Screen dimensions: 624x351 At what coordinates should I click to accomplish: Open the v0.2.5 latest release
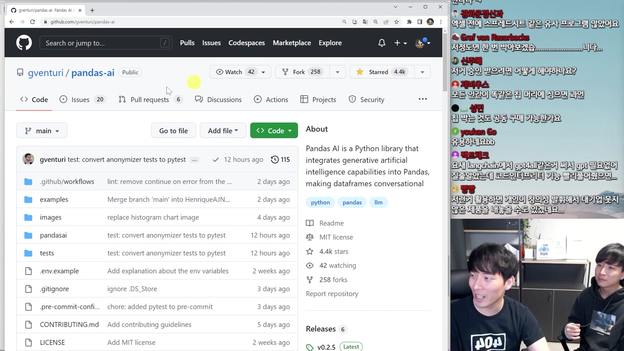[326, 347]
